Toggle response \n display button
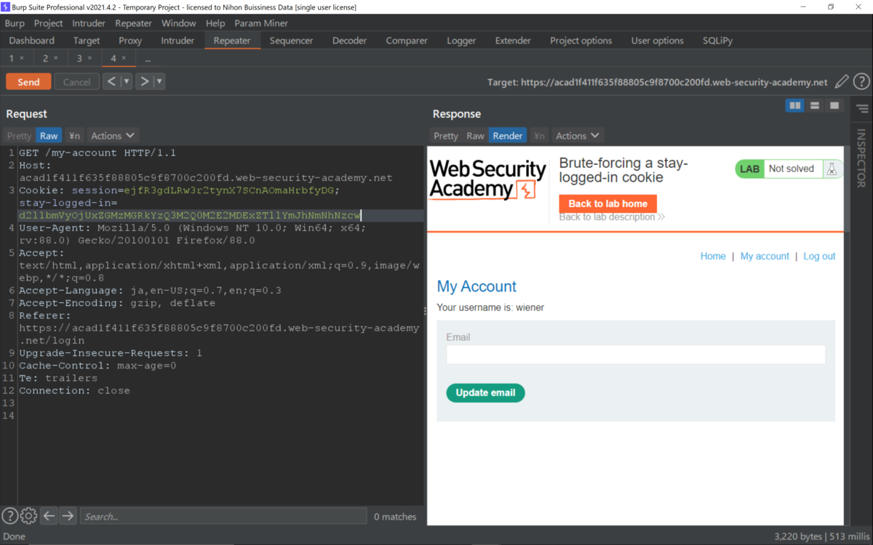The width and height of the screenshot is (873, 545). [539, 136]
